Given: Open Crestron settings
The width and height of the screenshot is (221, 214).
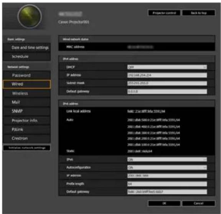Looking at the screenshot, I should [x=26, y=138].
